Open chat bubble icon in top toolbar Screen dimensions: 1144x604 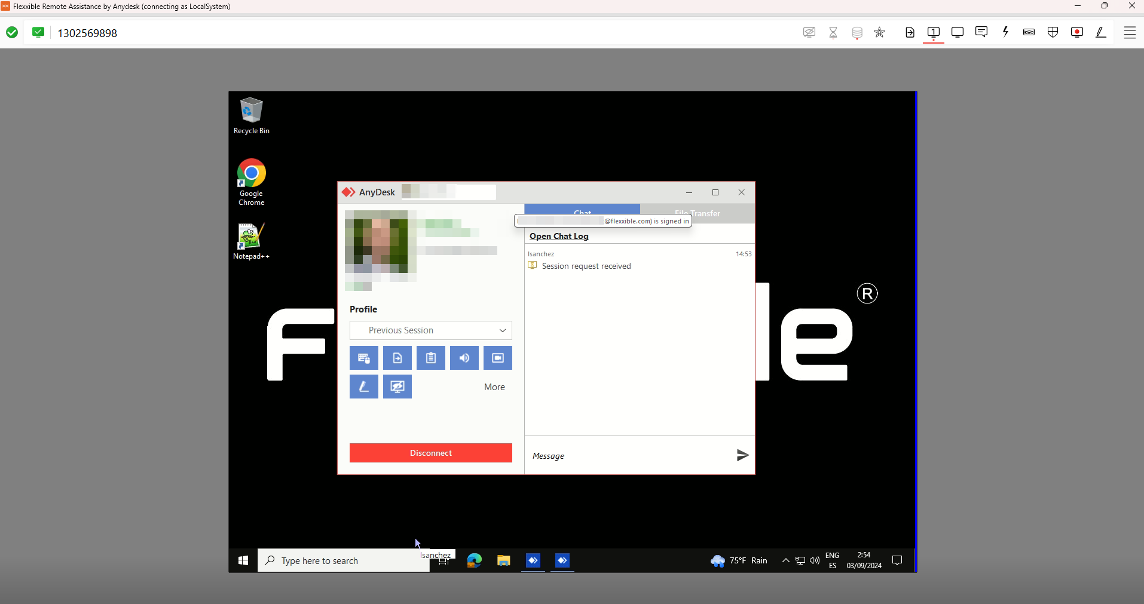(x=981, y=32)
